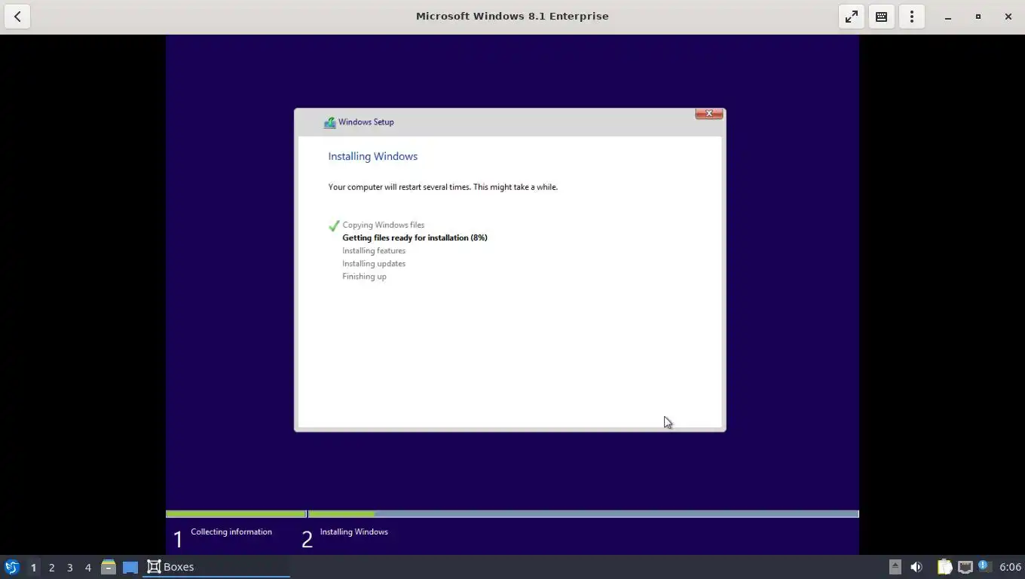Switch to workspace 4

coord(87,567)
